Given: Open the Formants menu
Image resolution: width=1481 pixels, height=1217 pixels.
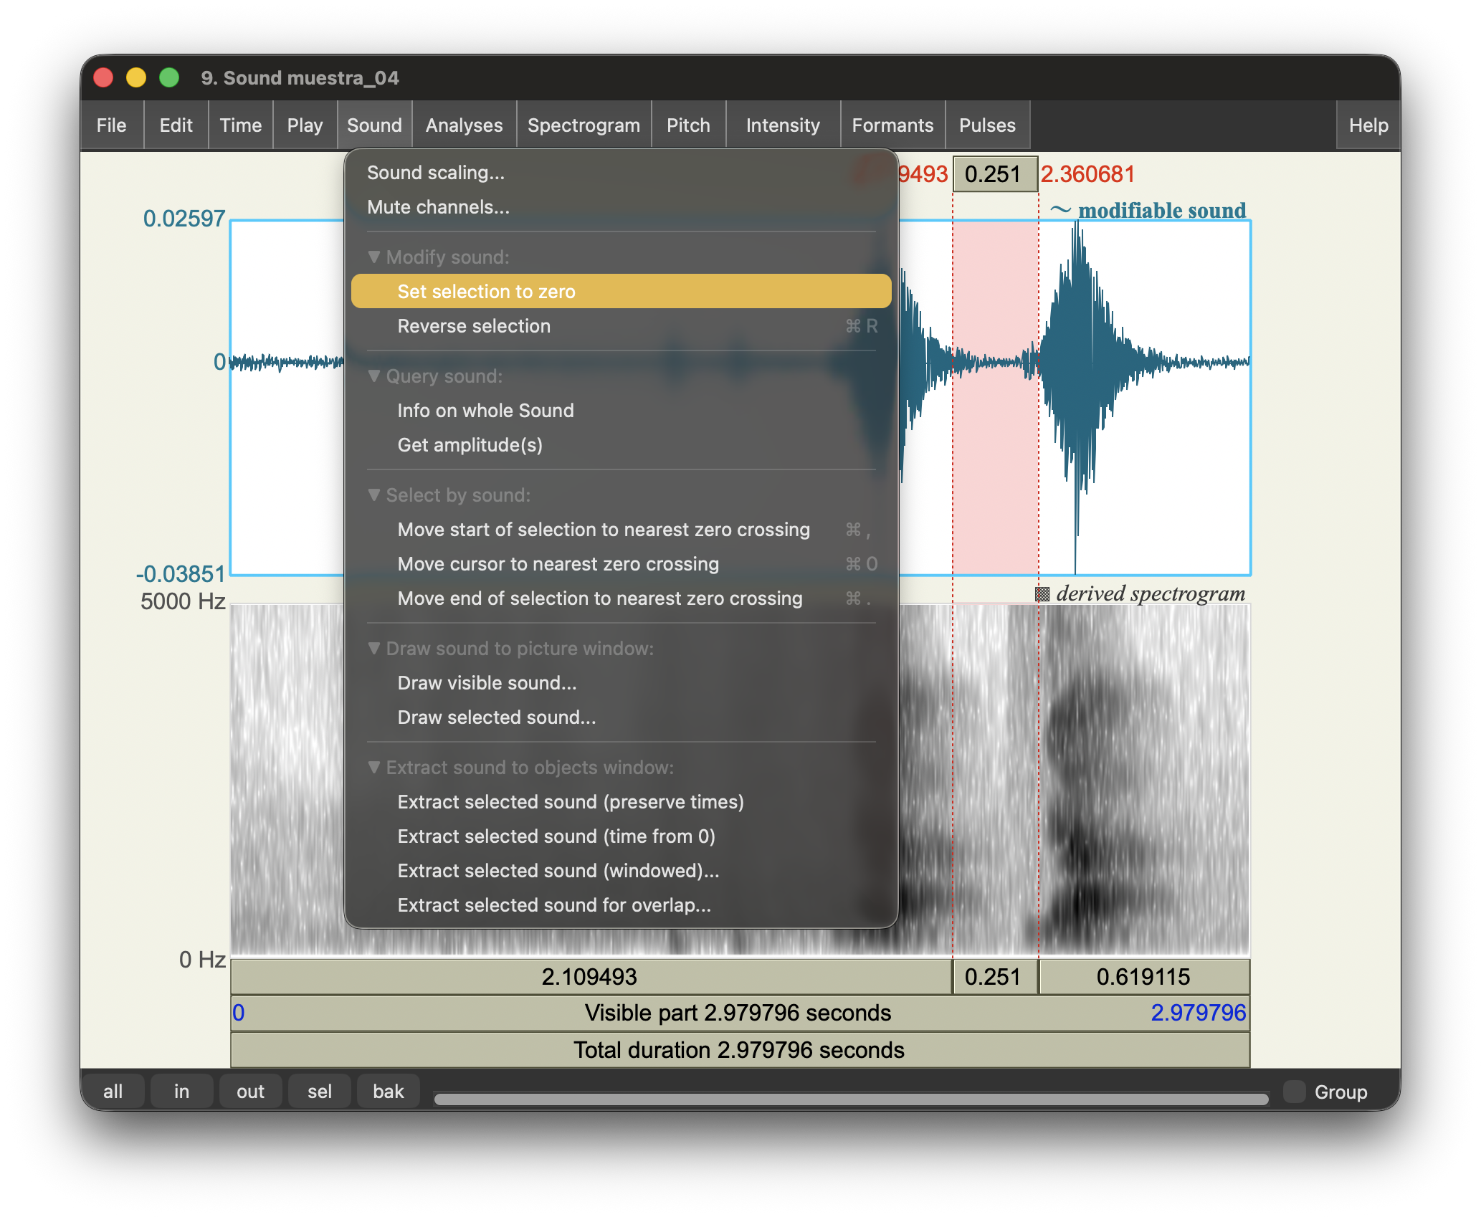Looking at the screenshot, I should (892, 125).
